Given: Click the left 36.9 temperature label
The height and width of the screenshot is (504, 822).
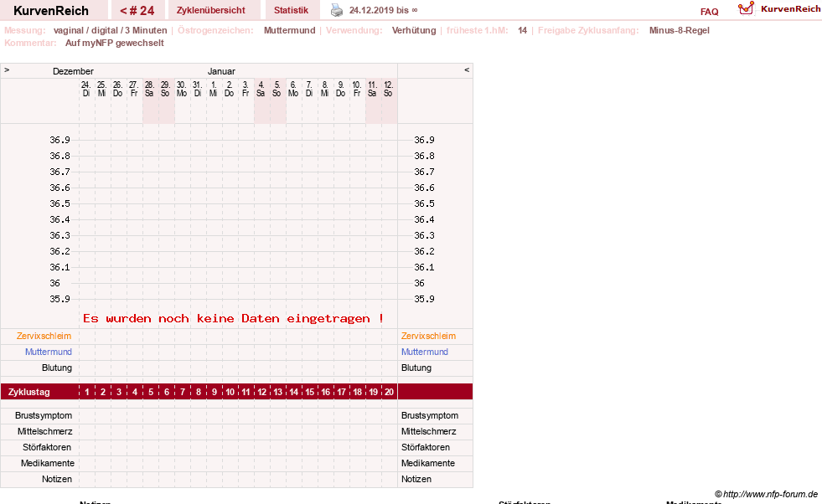Looking at the screenshot, I should [x=59, y=140].
